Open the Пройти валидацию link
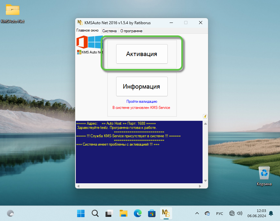This screenshot has height=221, width=280. tap(142, 101)
